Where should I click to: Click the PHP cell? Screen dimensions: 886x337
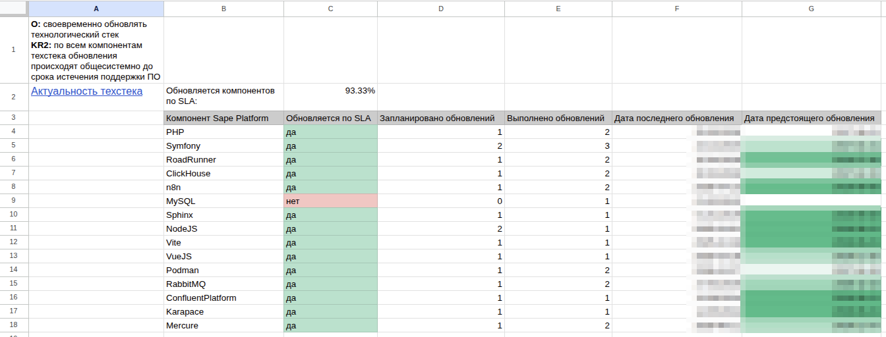coord(223,132)
